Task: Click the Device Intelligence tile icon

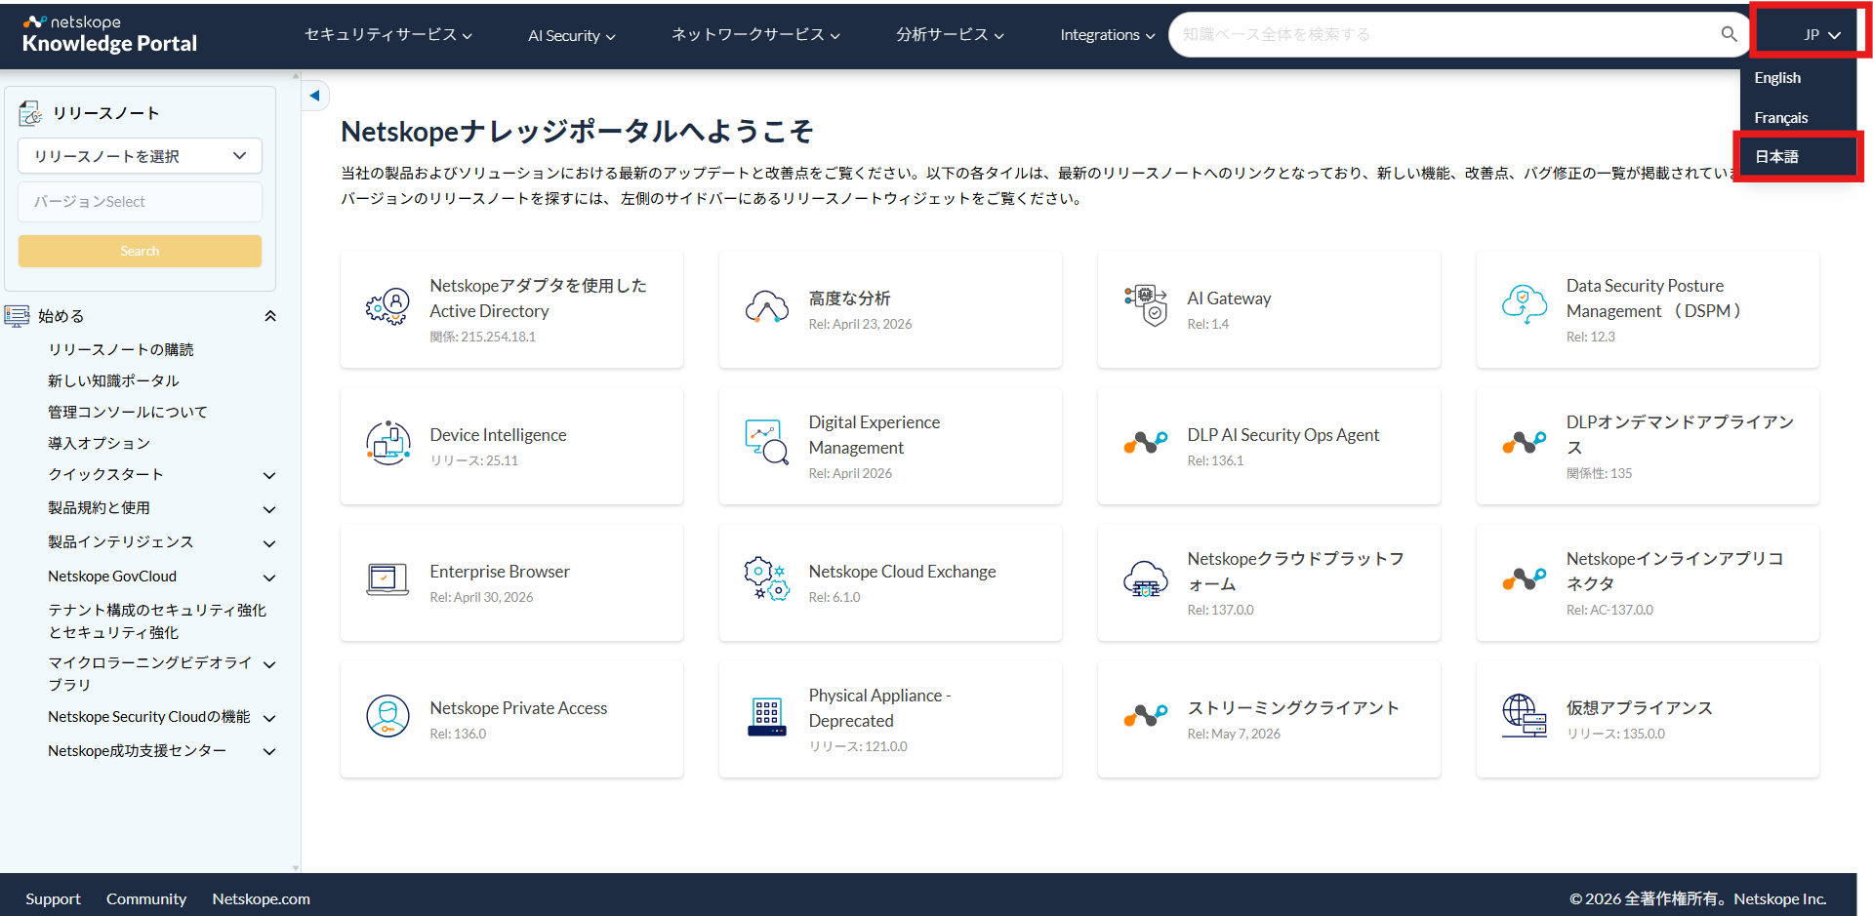Action: tap(387, 443)
